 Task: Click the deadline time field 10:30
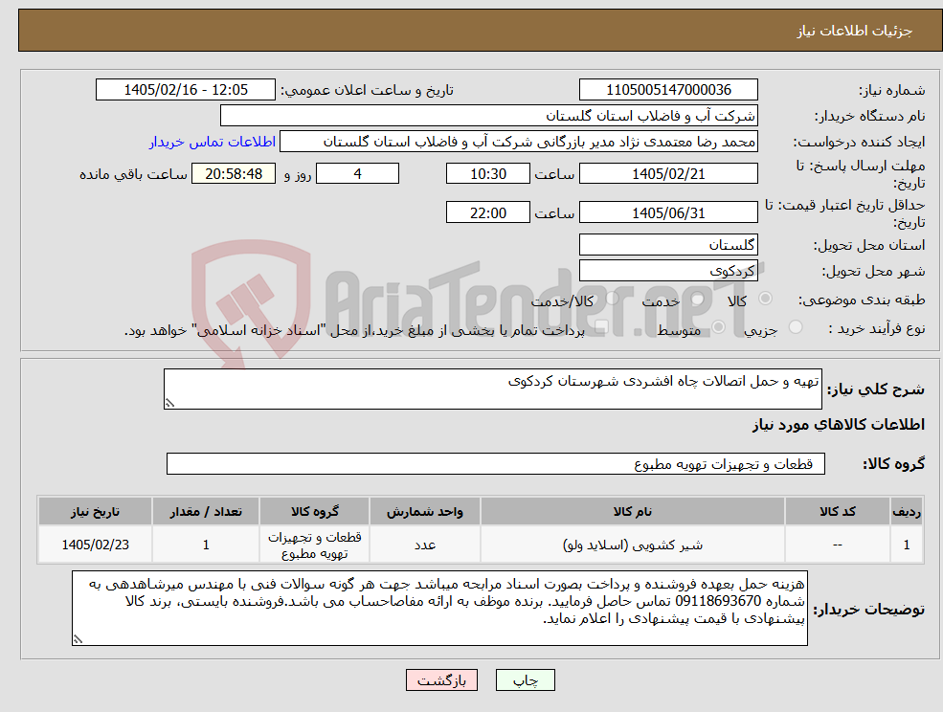click(487, 174)
